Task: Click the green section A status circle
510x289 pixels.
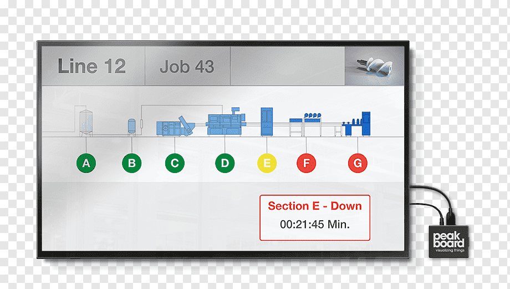Action: pos(86,163)
